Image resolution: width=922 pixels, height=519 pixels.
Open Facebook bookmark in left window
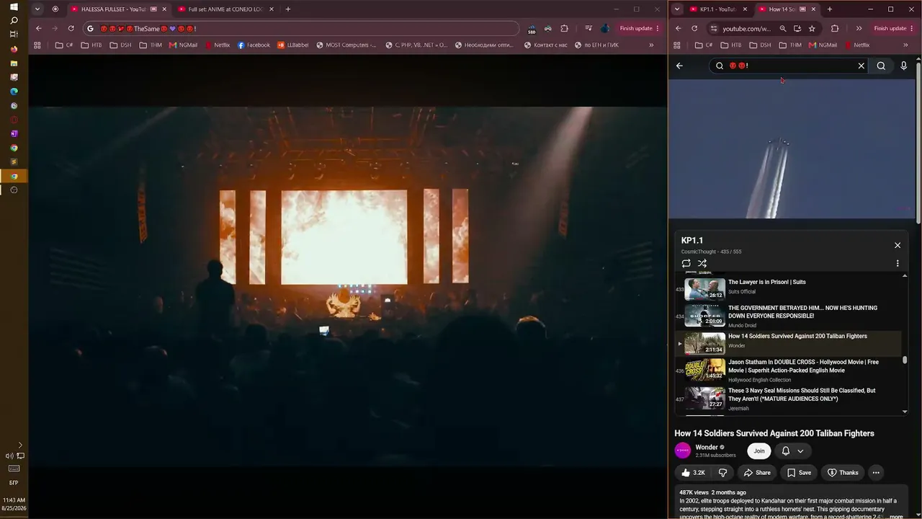tap(254, 45)
